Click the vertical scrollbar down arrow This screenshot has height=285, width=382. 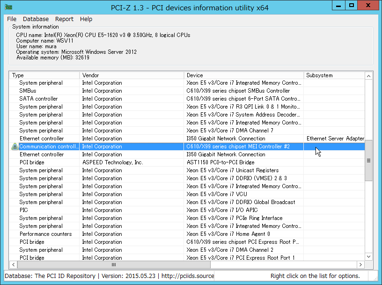[368, 256]
